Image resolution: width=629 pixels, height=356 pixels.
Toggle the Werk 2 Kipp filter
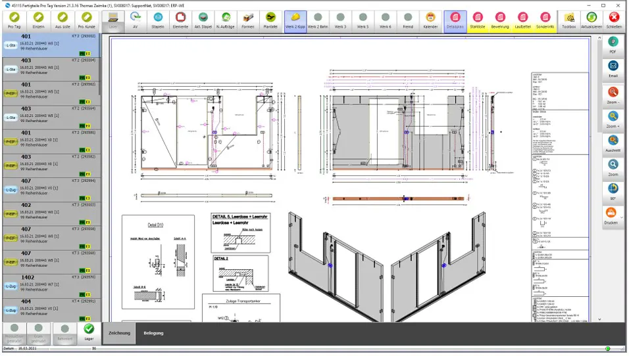click(295, 21)
